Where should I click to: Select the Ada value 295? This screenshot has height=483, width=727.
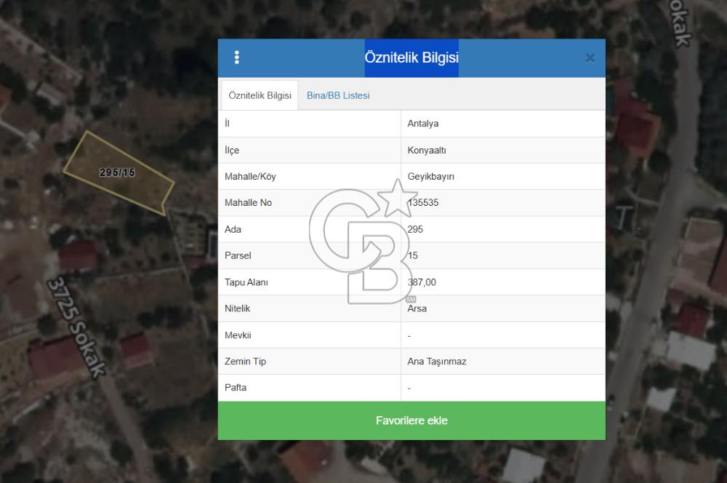415,229
